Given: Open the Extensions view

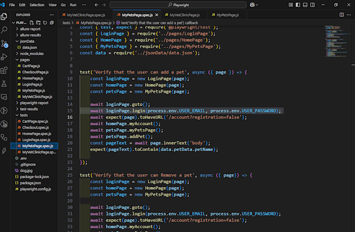Looking at the screenshot, I should pyautogui.click(x=4, y=70).
